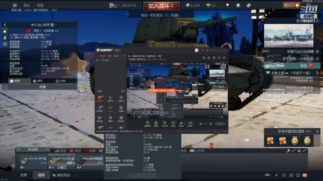The height and width of the screenshot is (181, 323).
Task: Toggle eye visibility of streaming scene source
Action: tap(97, 60)
